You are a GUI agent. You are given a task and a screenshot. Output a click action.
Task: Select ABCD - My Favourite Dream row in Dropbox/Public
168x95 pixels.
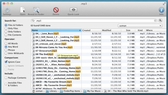click(99, 82)
